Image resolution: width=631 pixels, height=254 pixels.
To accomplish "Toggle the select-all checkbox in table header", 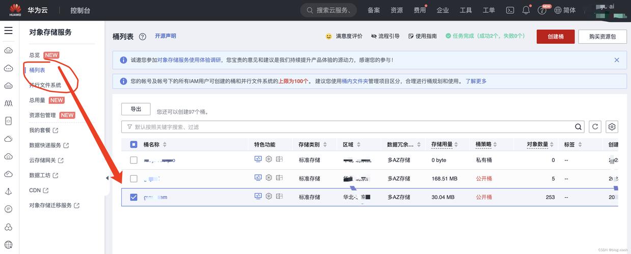I will [x=133, y=145].
